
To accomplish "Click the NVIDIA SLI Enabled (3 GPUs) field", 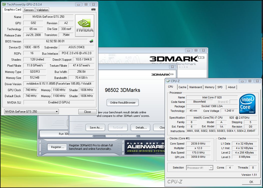I will point(59,102).
